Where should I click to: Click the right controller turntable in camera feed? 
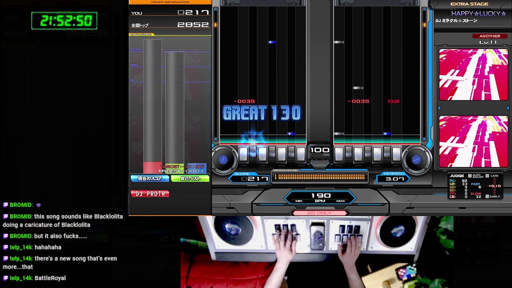398,230
